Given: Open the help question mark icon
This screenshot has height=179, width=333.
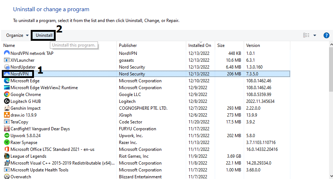Looking at the screenshot, I should pyautogui.click(x=326, y=35).
